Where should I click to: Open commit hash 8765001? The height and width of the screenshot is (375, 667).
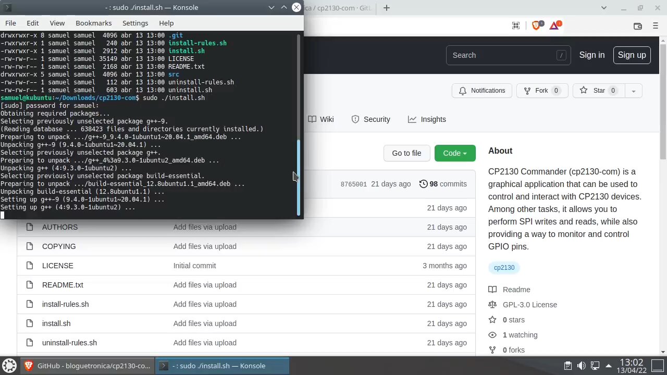(x=354, y=184)
